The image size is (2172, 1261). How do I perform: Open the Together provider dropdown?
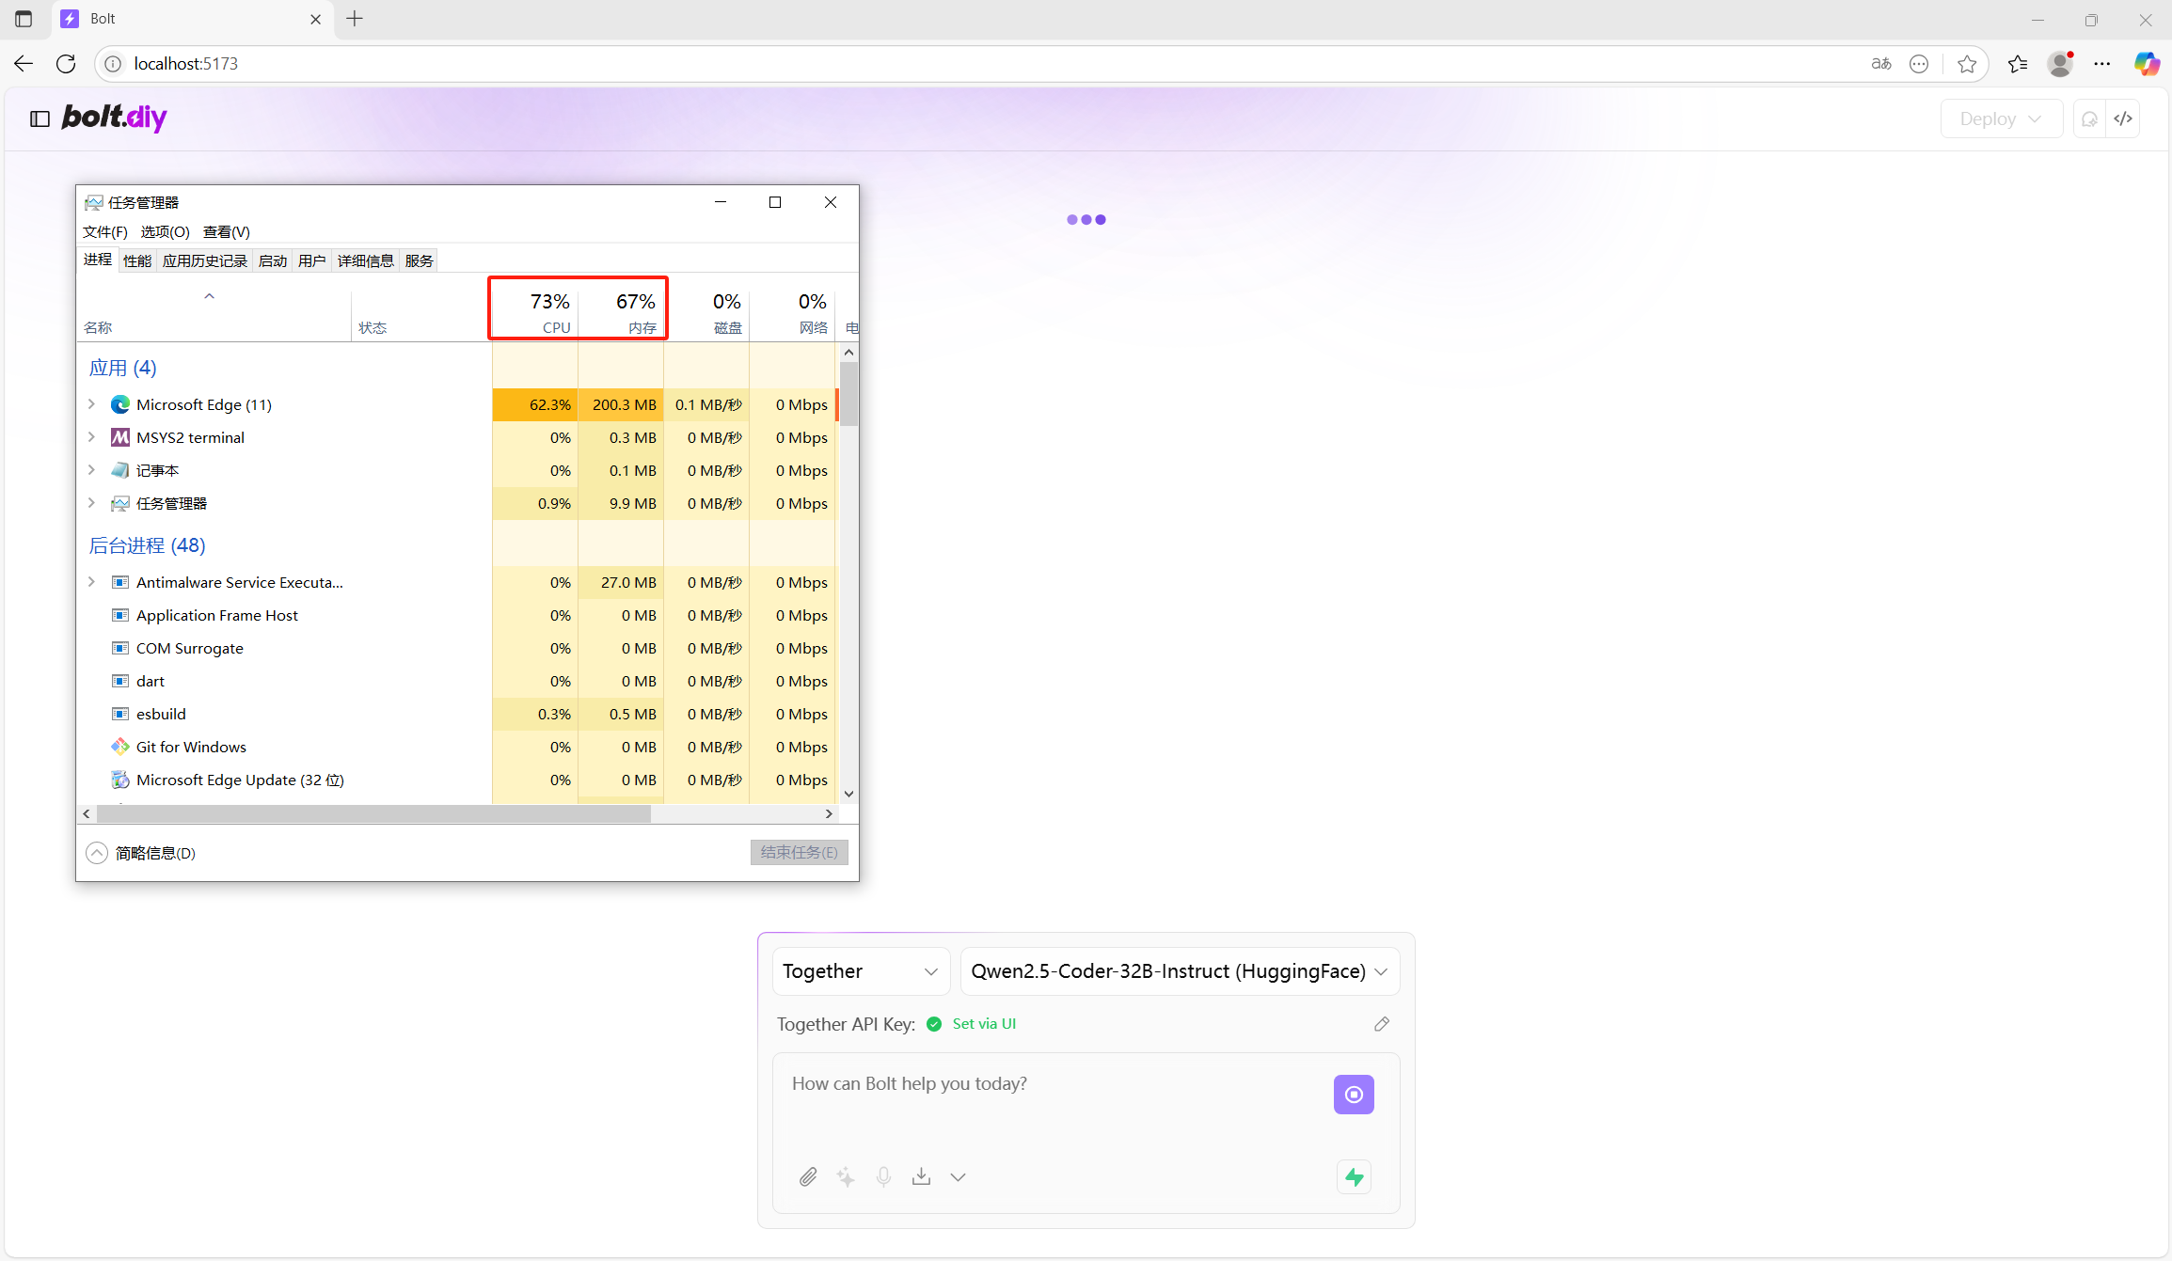tap(861, 971)
